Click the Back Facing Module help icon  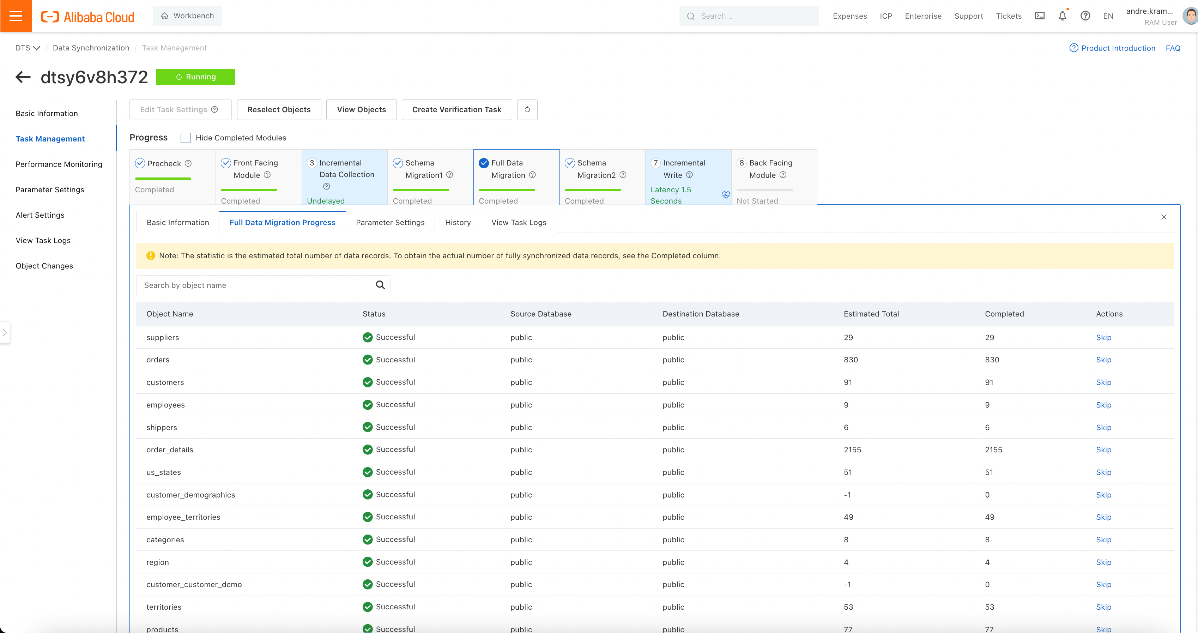[x=783, y=175]
